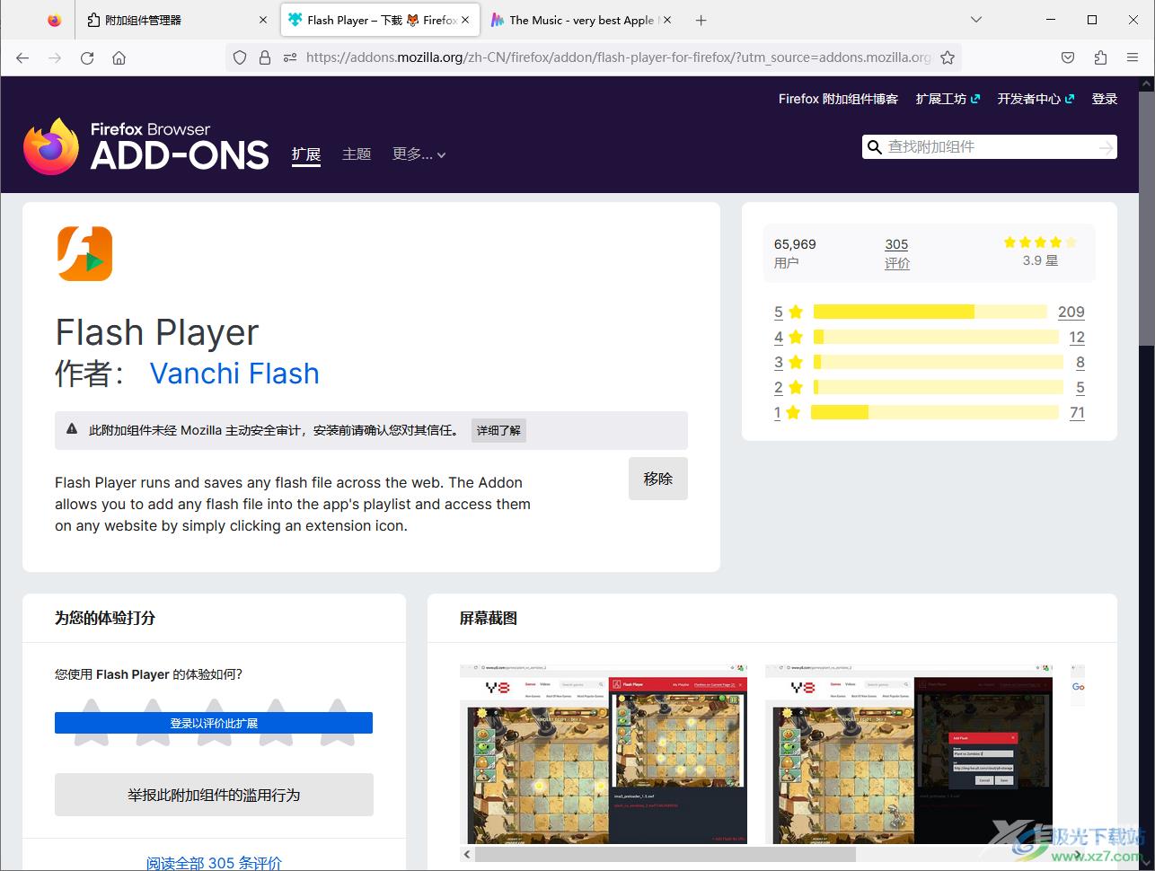This screenshot has height=871, width=1155.
Task: Open 阅读全部 305 条评价 link
Action: pos(214,863)
